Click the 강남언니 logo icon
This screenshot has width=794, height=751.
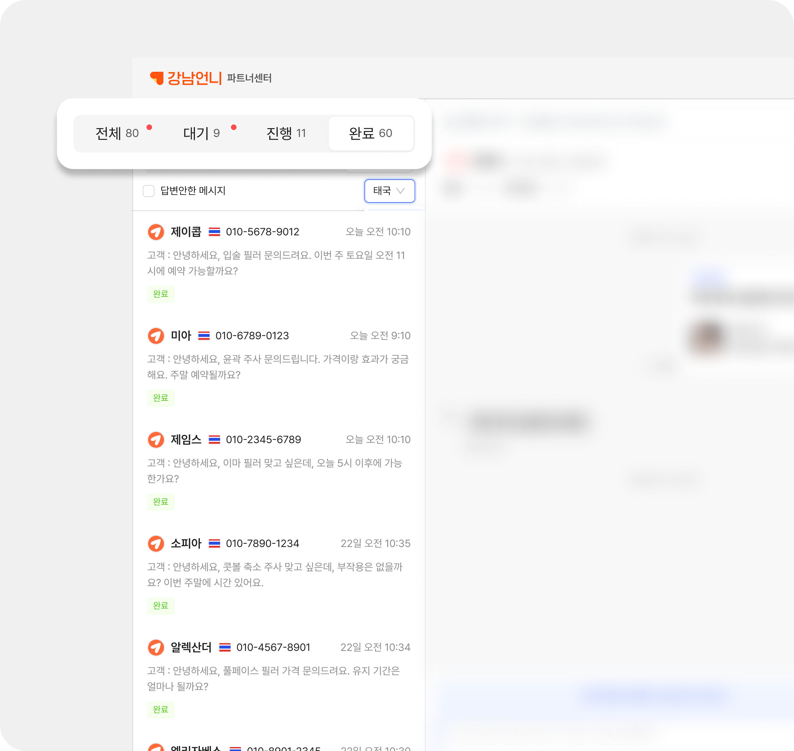coord(157,78)
